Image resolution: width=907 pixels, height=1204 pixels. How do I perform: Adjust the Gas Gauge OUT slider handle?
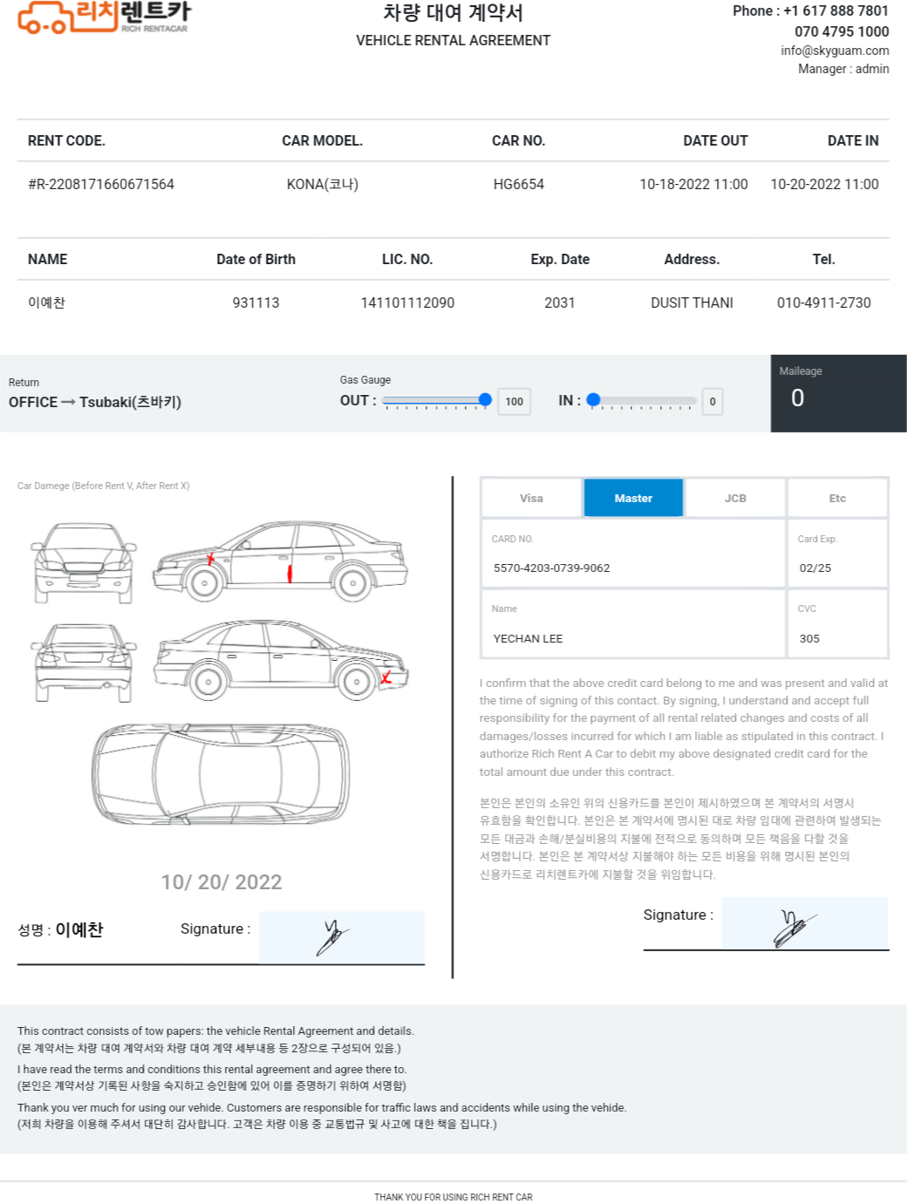pyautogui.click(x=486, y=400)
